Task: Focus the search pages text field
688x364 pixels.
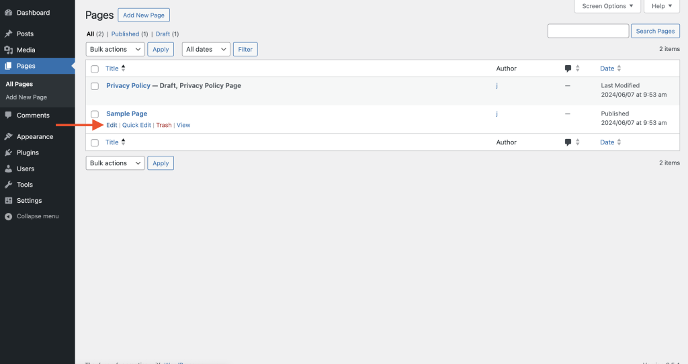Action: pos(588,31)
